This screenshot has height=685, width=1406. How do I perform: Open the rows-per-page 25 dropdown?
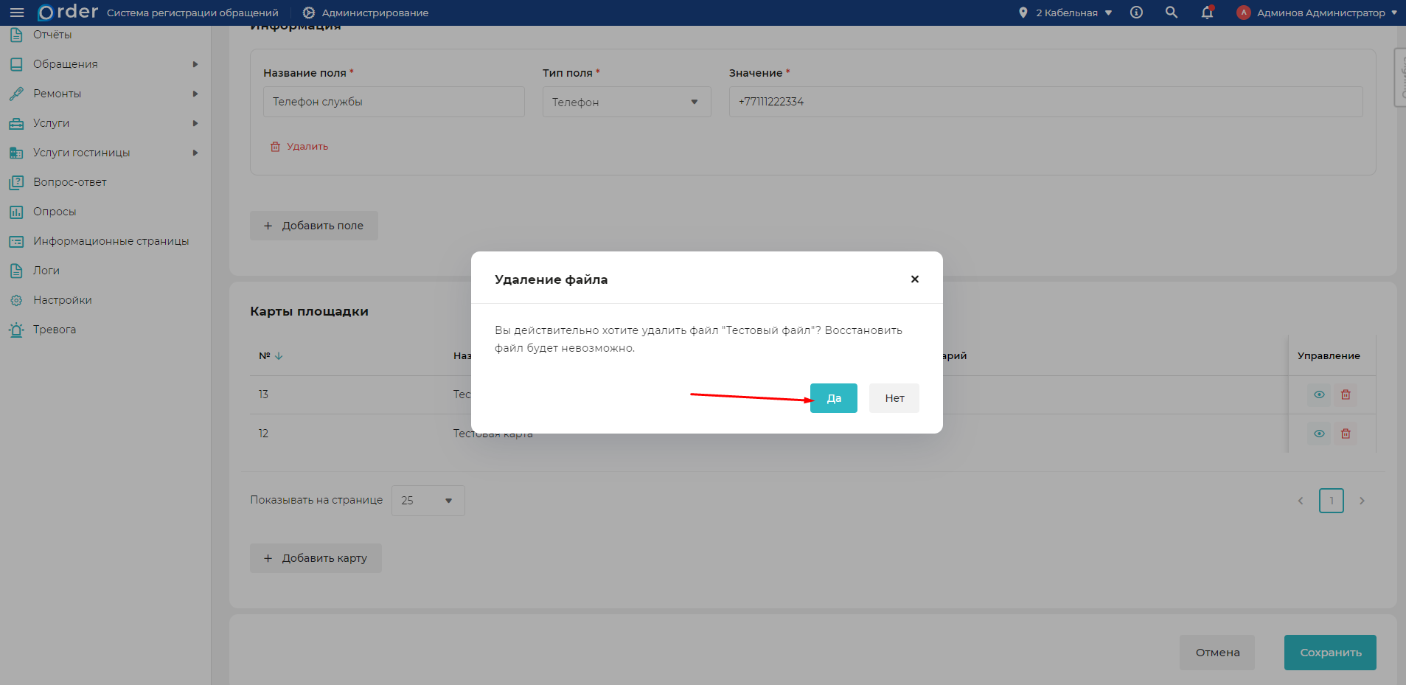[428, 501]
